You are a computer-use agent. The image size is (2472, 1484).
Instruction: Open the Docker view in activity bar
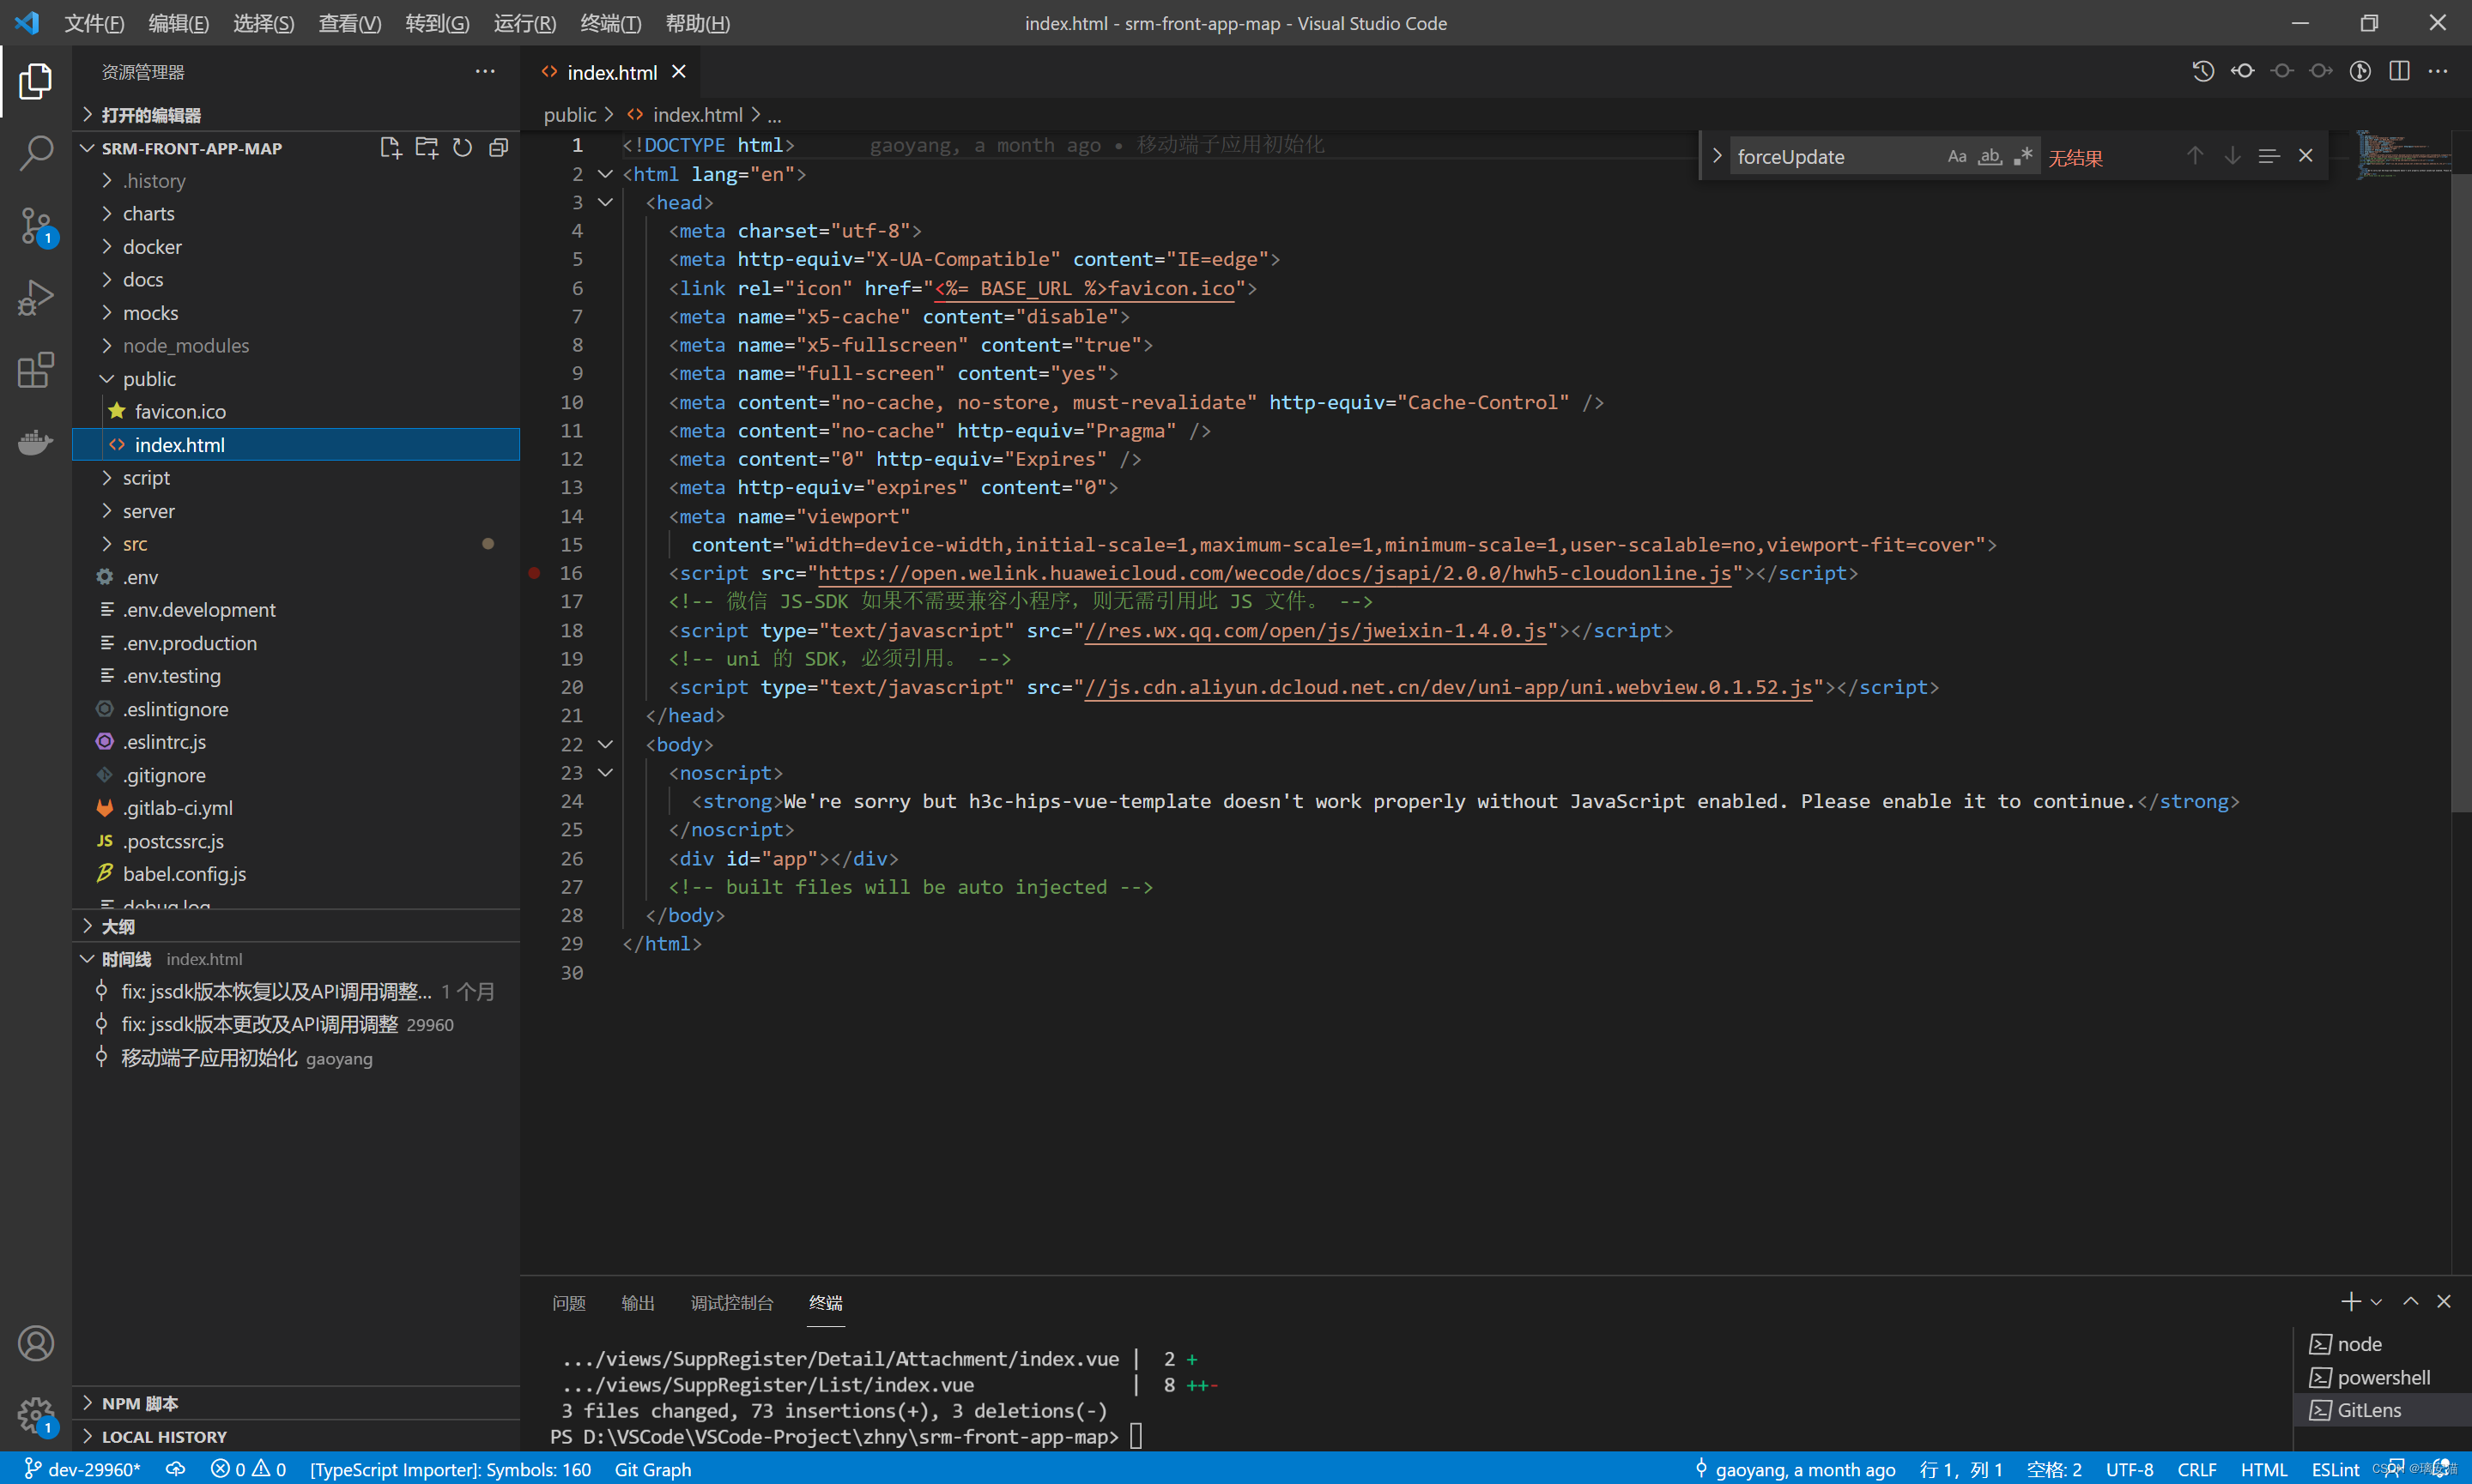[35, 441]
